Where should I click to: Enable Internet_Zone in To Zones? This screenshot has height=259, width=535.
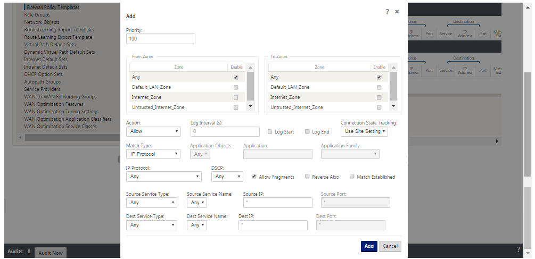379,97
